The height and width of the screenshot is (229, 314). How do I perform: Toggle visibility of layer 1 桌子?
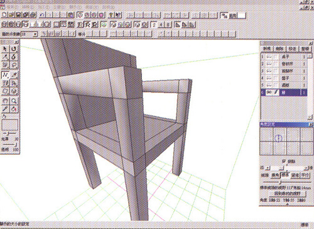point(269,57)
